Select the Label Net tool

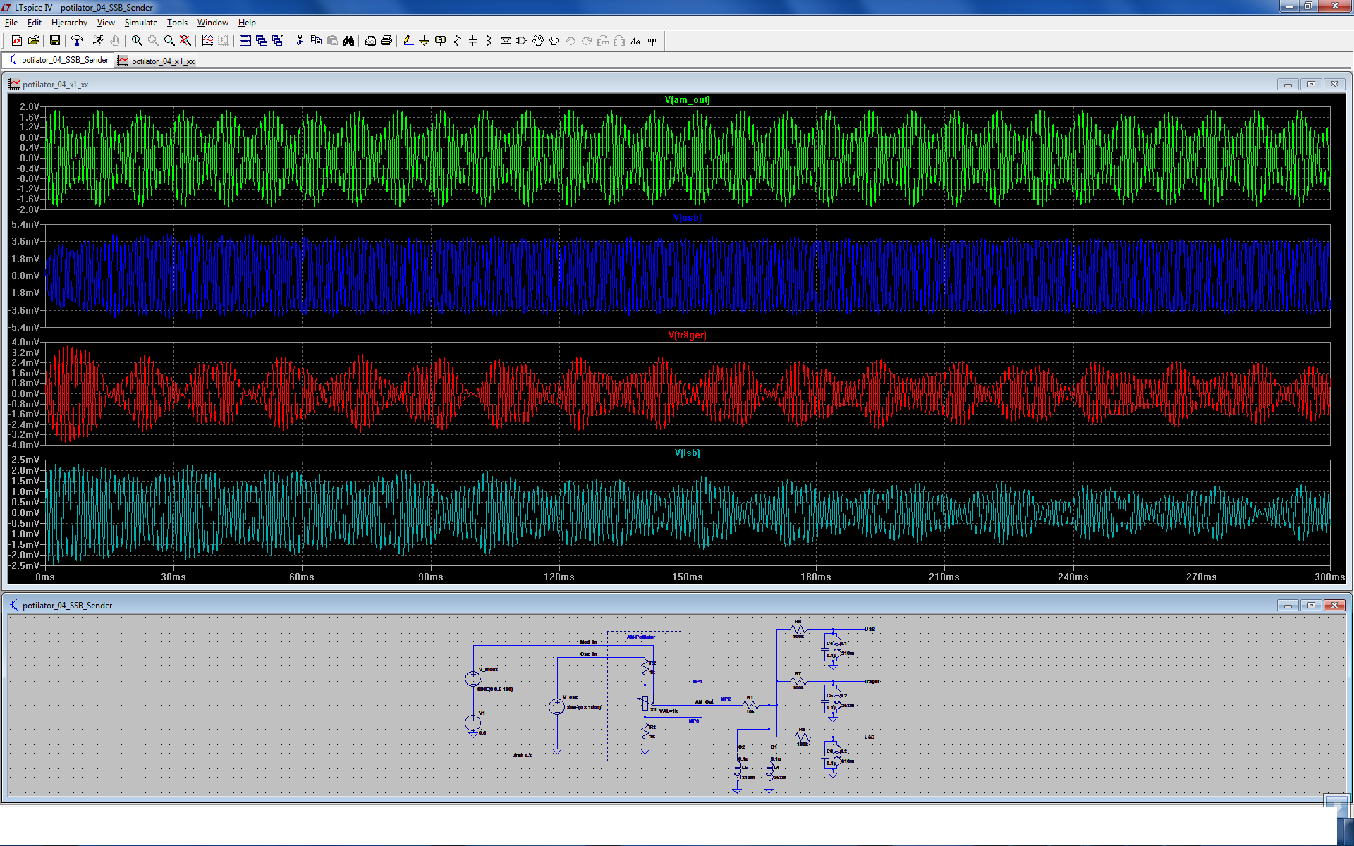point(441,41)
